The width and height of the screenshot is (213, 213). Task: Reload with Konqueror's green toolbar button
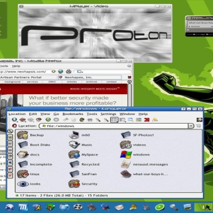tap(48, 120)
